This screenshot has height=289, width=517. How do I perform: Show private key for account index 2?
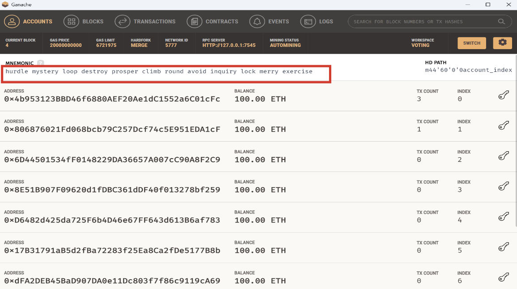pyautogui.click(x=504, y=156)
